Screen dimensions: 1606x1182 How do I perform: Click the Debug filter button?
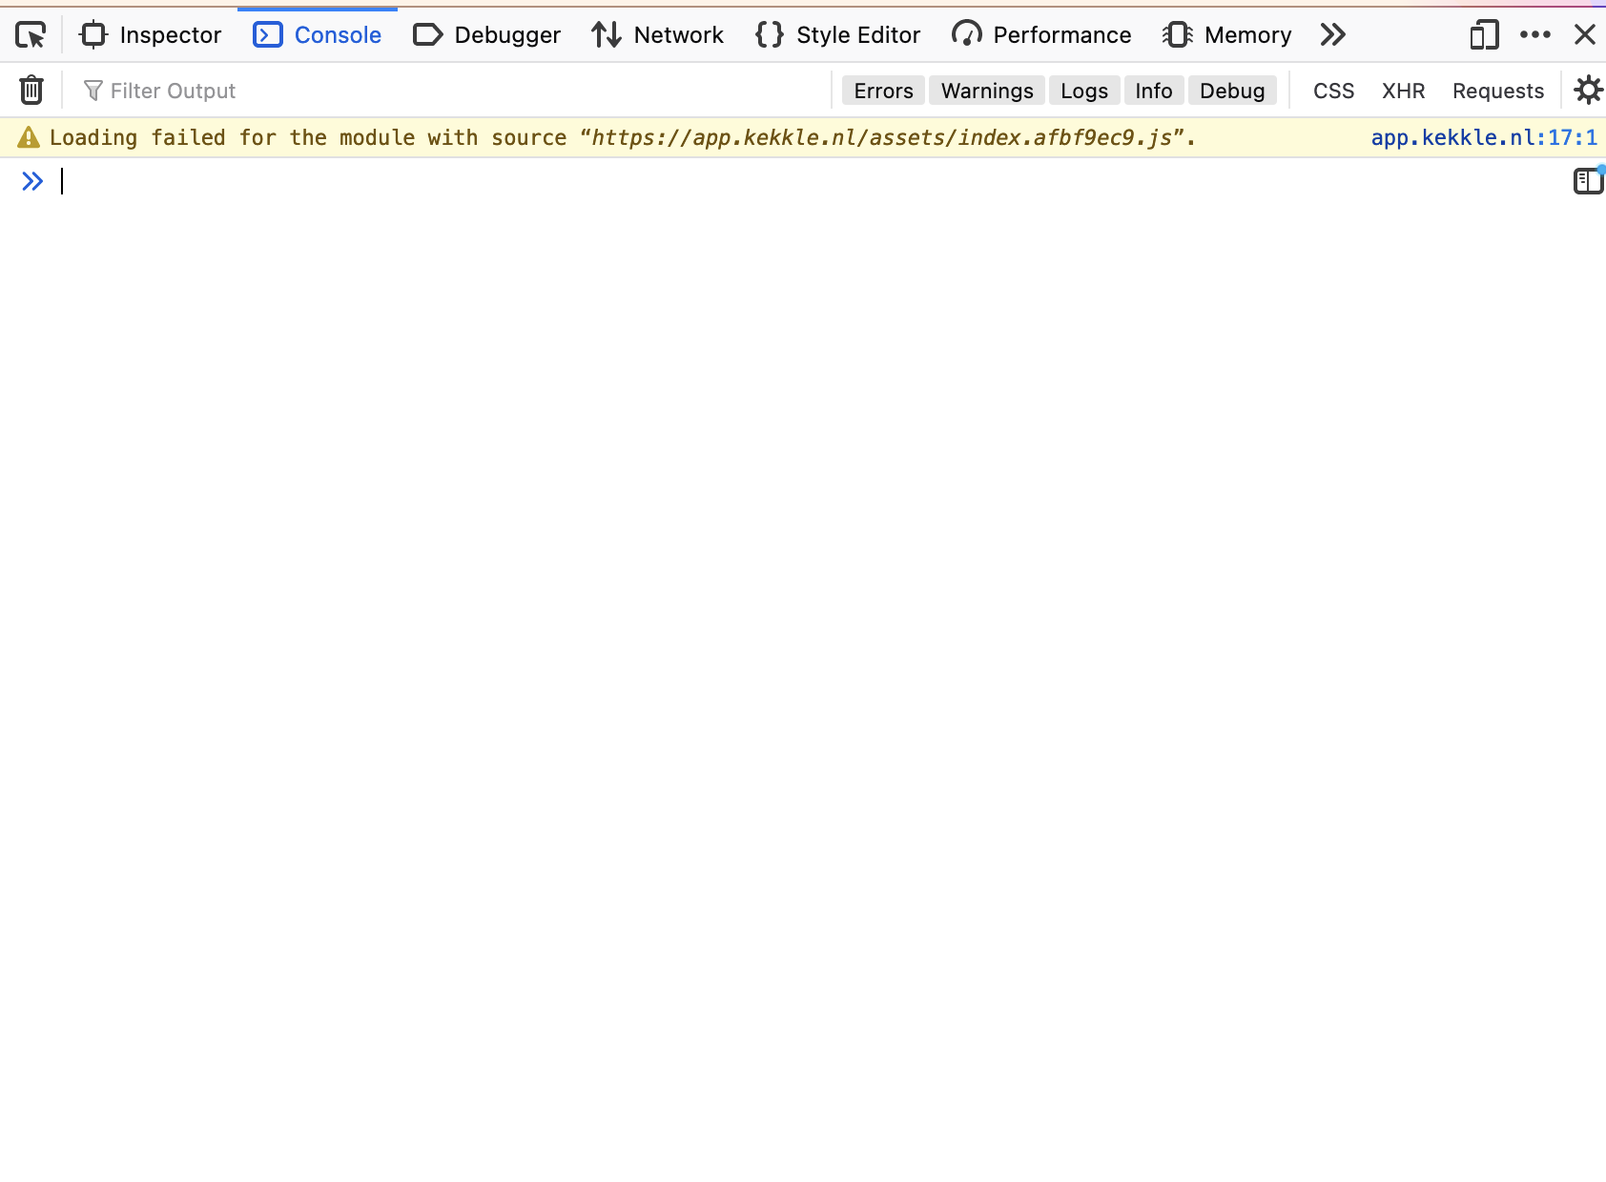[1232, 90]
